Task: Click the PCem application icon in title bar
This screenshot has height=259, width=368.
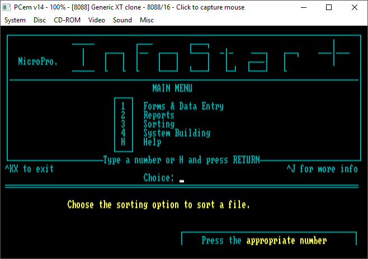Action: [x=6, y=7]
